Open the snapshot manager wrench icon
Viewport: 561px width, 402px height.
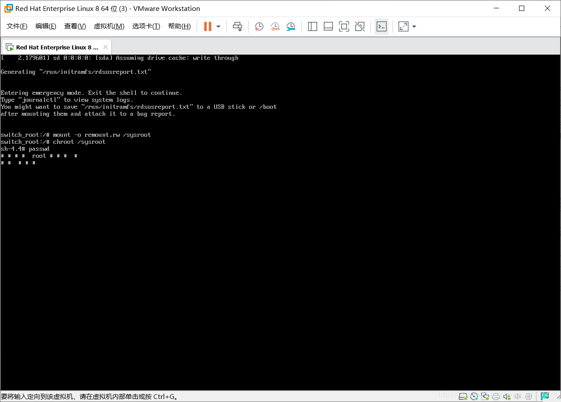click(x=291, y=27)
